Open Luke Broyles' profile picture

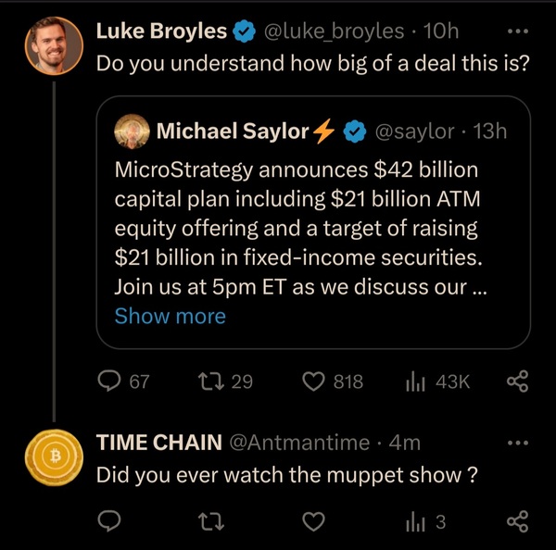54,46
